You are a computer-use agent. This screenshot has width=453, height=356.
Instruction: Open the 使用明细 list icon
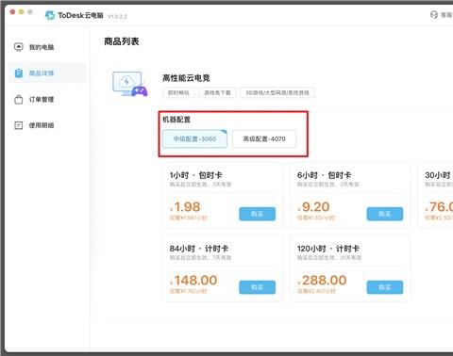[x=19, y=125]
